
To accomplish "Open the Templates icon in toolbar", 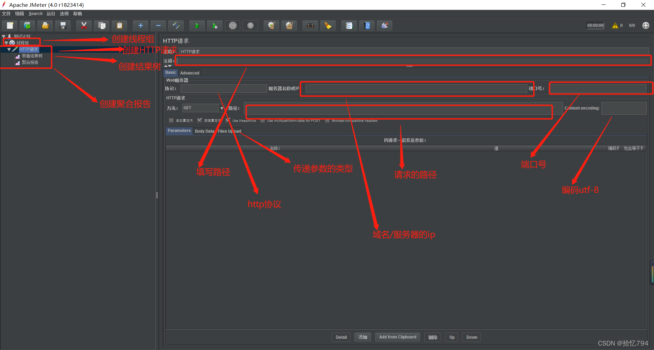I will coord(27,26).
